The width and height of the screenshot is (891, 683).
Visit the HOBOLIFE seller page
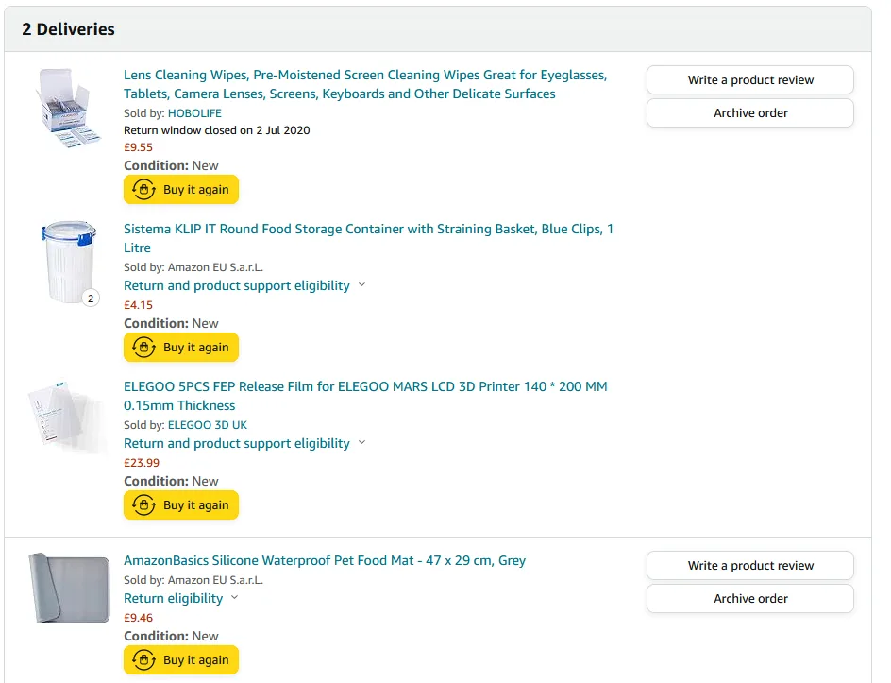(x=194, y=113)
